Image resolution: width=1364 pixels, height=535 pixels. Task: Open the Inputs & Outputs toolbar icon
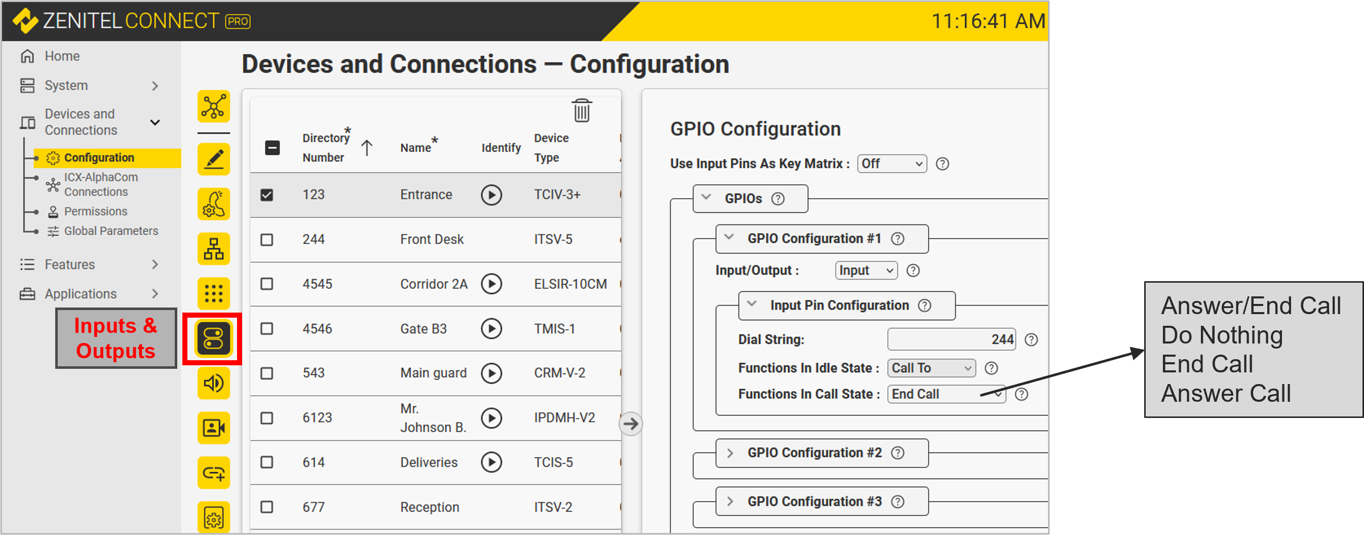point(213,338)
